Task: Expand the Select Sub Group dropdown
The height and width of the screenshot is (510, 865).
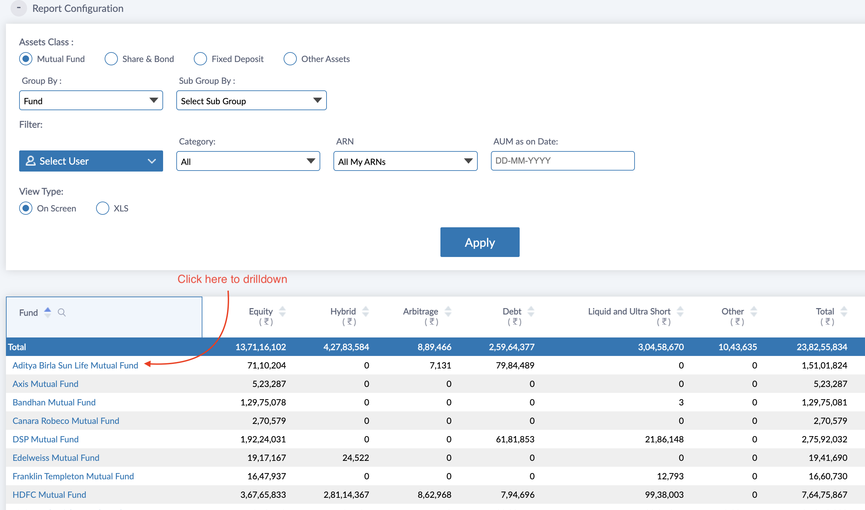Action: [251, 101]
